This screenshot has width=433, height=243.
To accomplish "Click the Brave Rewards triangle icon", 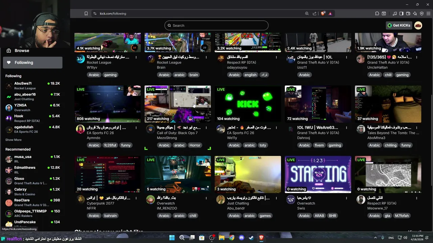I will (x=330, y=13).
